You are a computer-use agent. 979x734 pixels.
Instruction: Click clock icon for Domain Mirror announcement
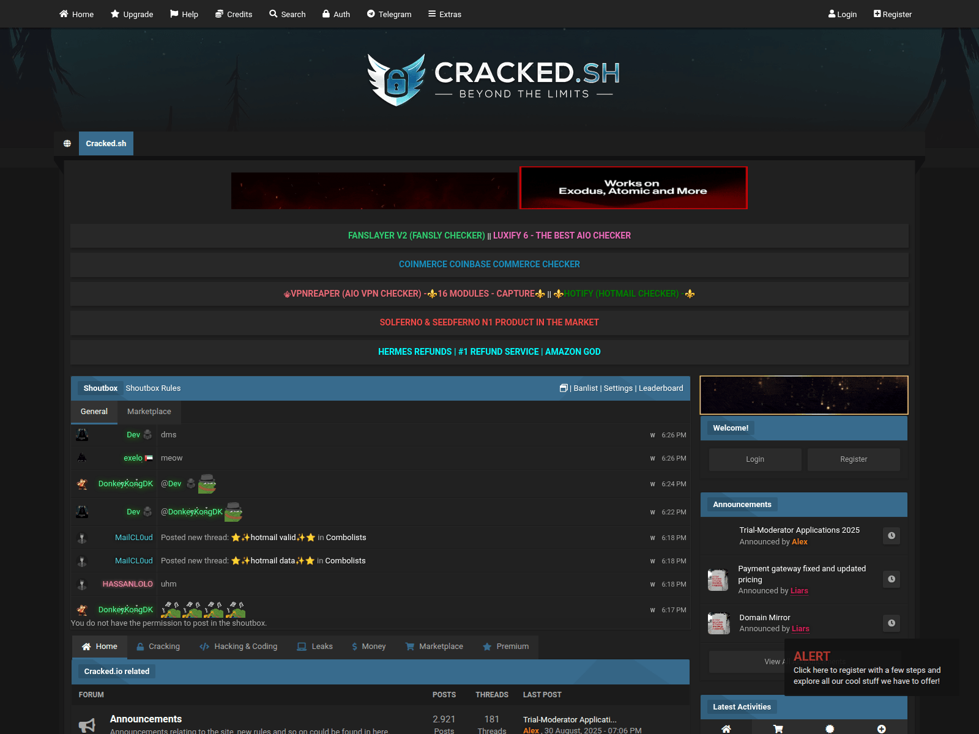(x=892, y=623)
